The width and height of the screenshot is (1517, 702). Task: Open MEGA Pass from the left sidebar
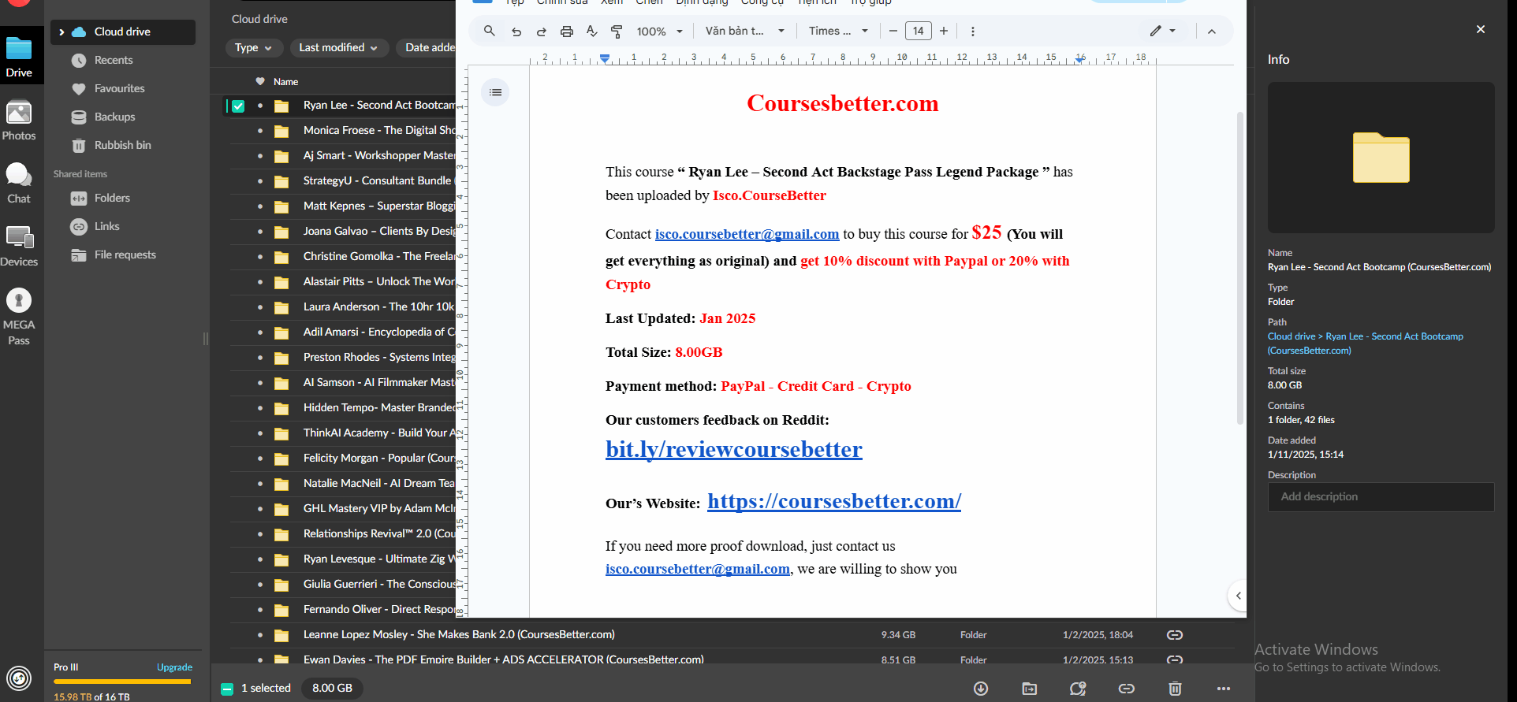(19, 316)
